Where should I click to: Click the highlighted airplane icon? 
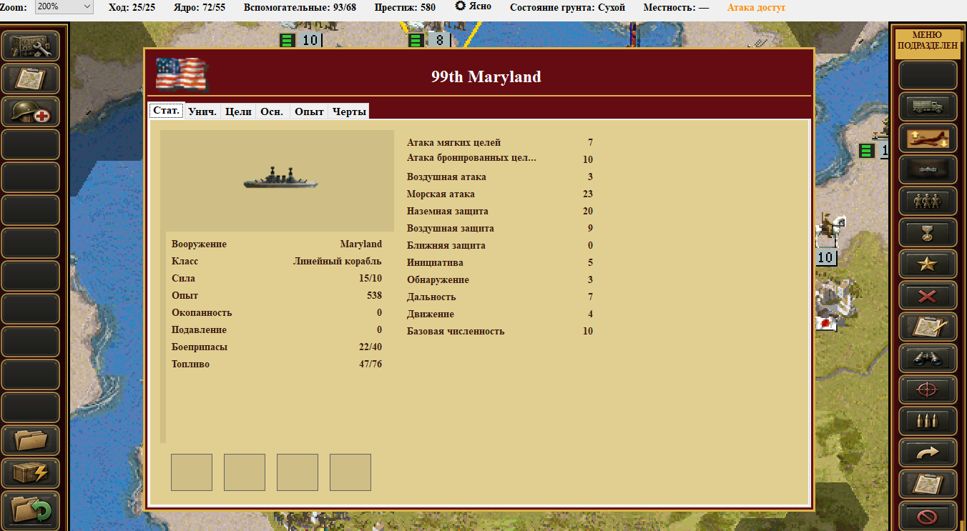[x=928, y=138]
